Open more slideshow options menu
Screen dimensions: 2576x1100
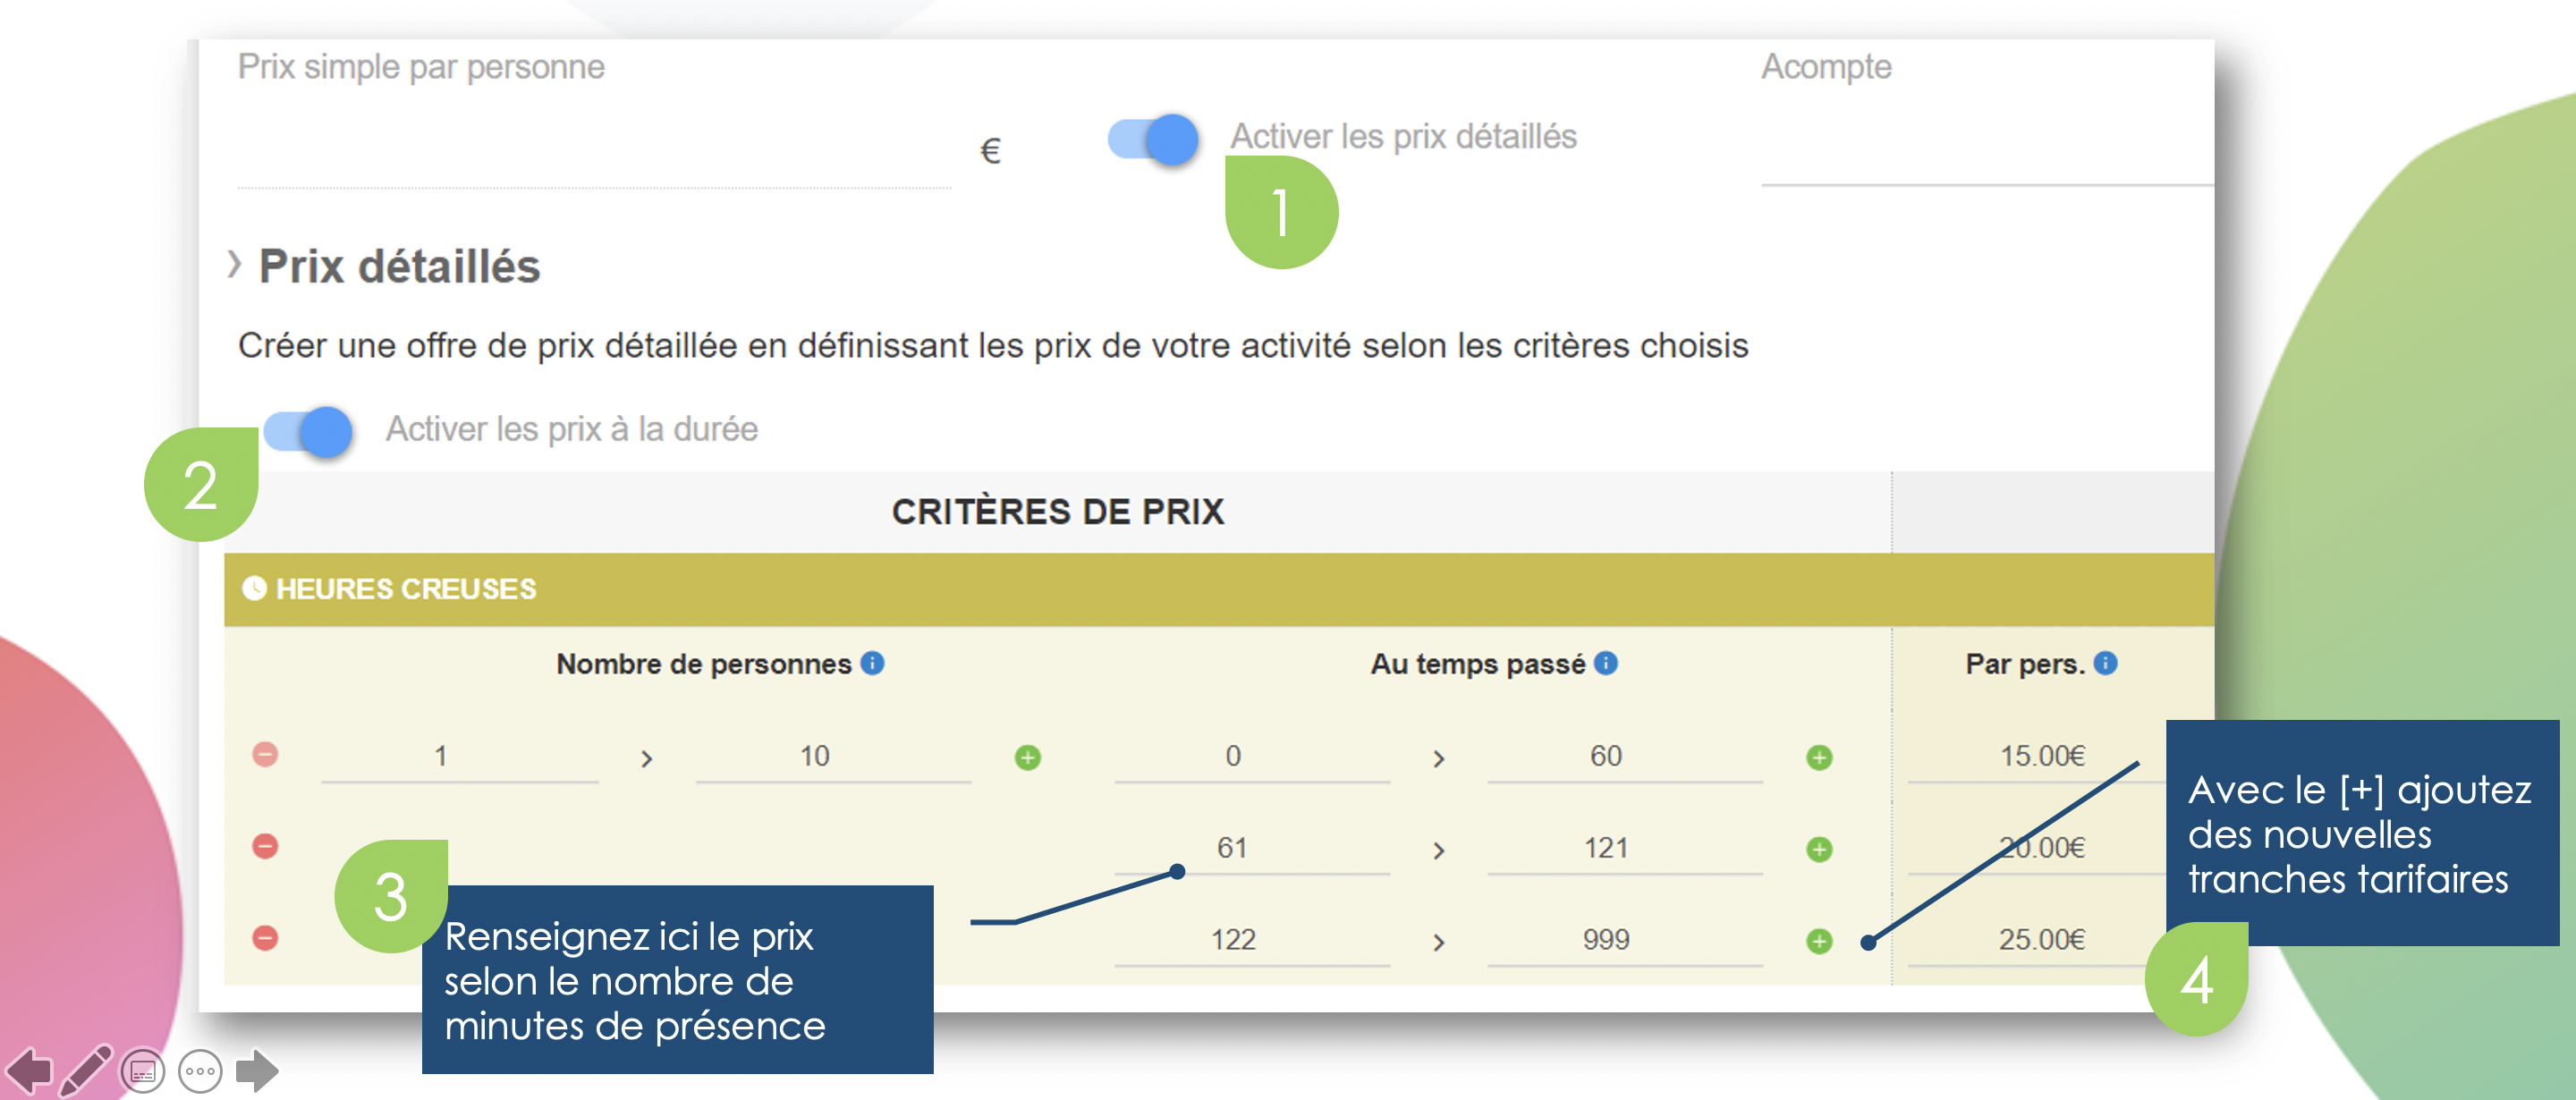coord(200,1072)
